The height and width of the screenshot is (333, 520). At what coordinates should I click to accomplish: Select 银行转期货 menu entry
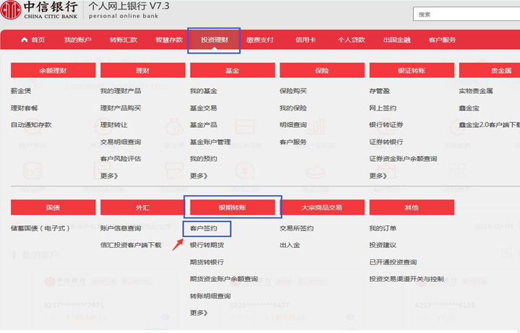point(207,245)
